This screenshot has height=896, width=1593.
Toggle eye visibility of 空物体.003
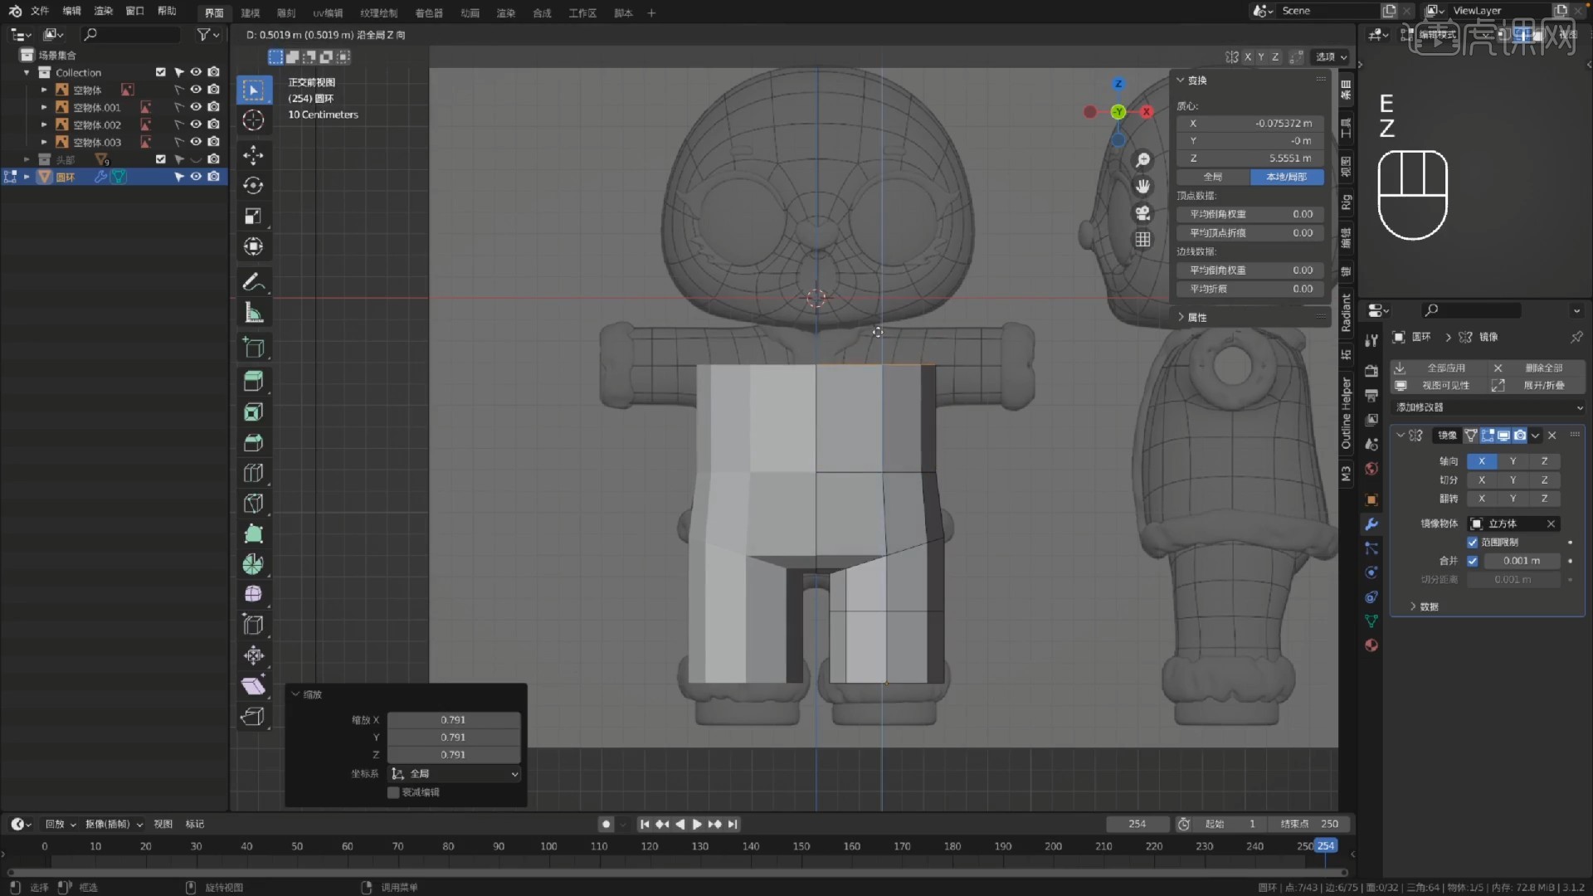coord(196,142)
